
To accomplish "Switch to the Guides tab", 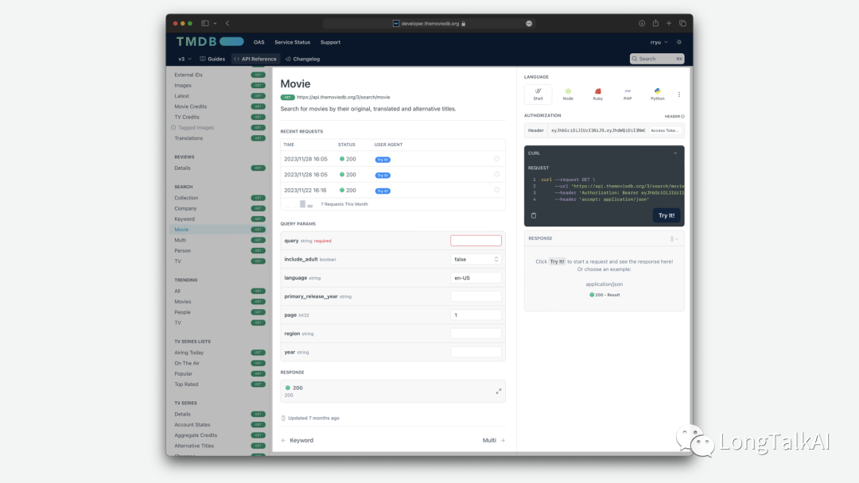I will pos(212,59).
